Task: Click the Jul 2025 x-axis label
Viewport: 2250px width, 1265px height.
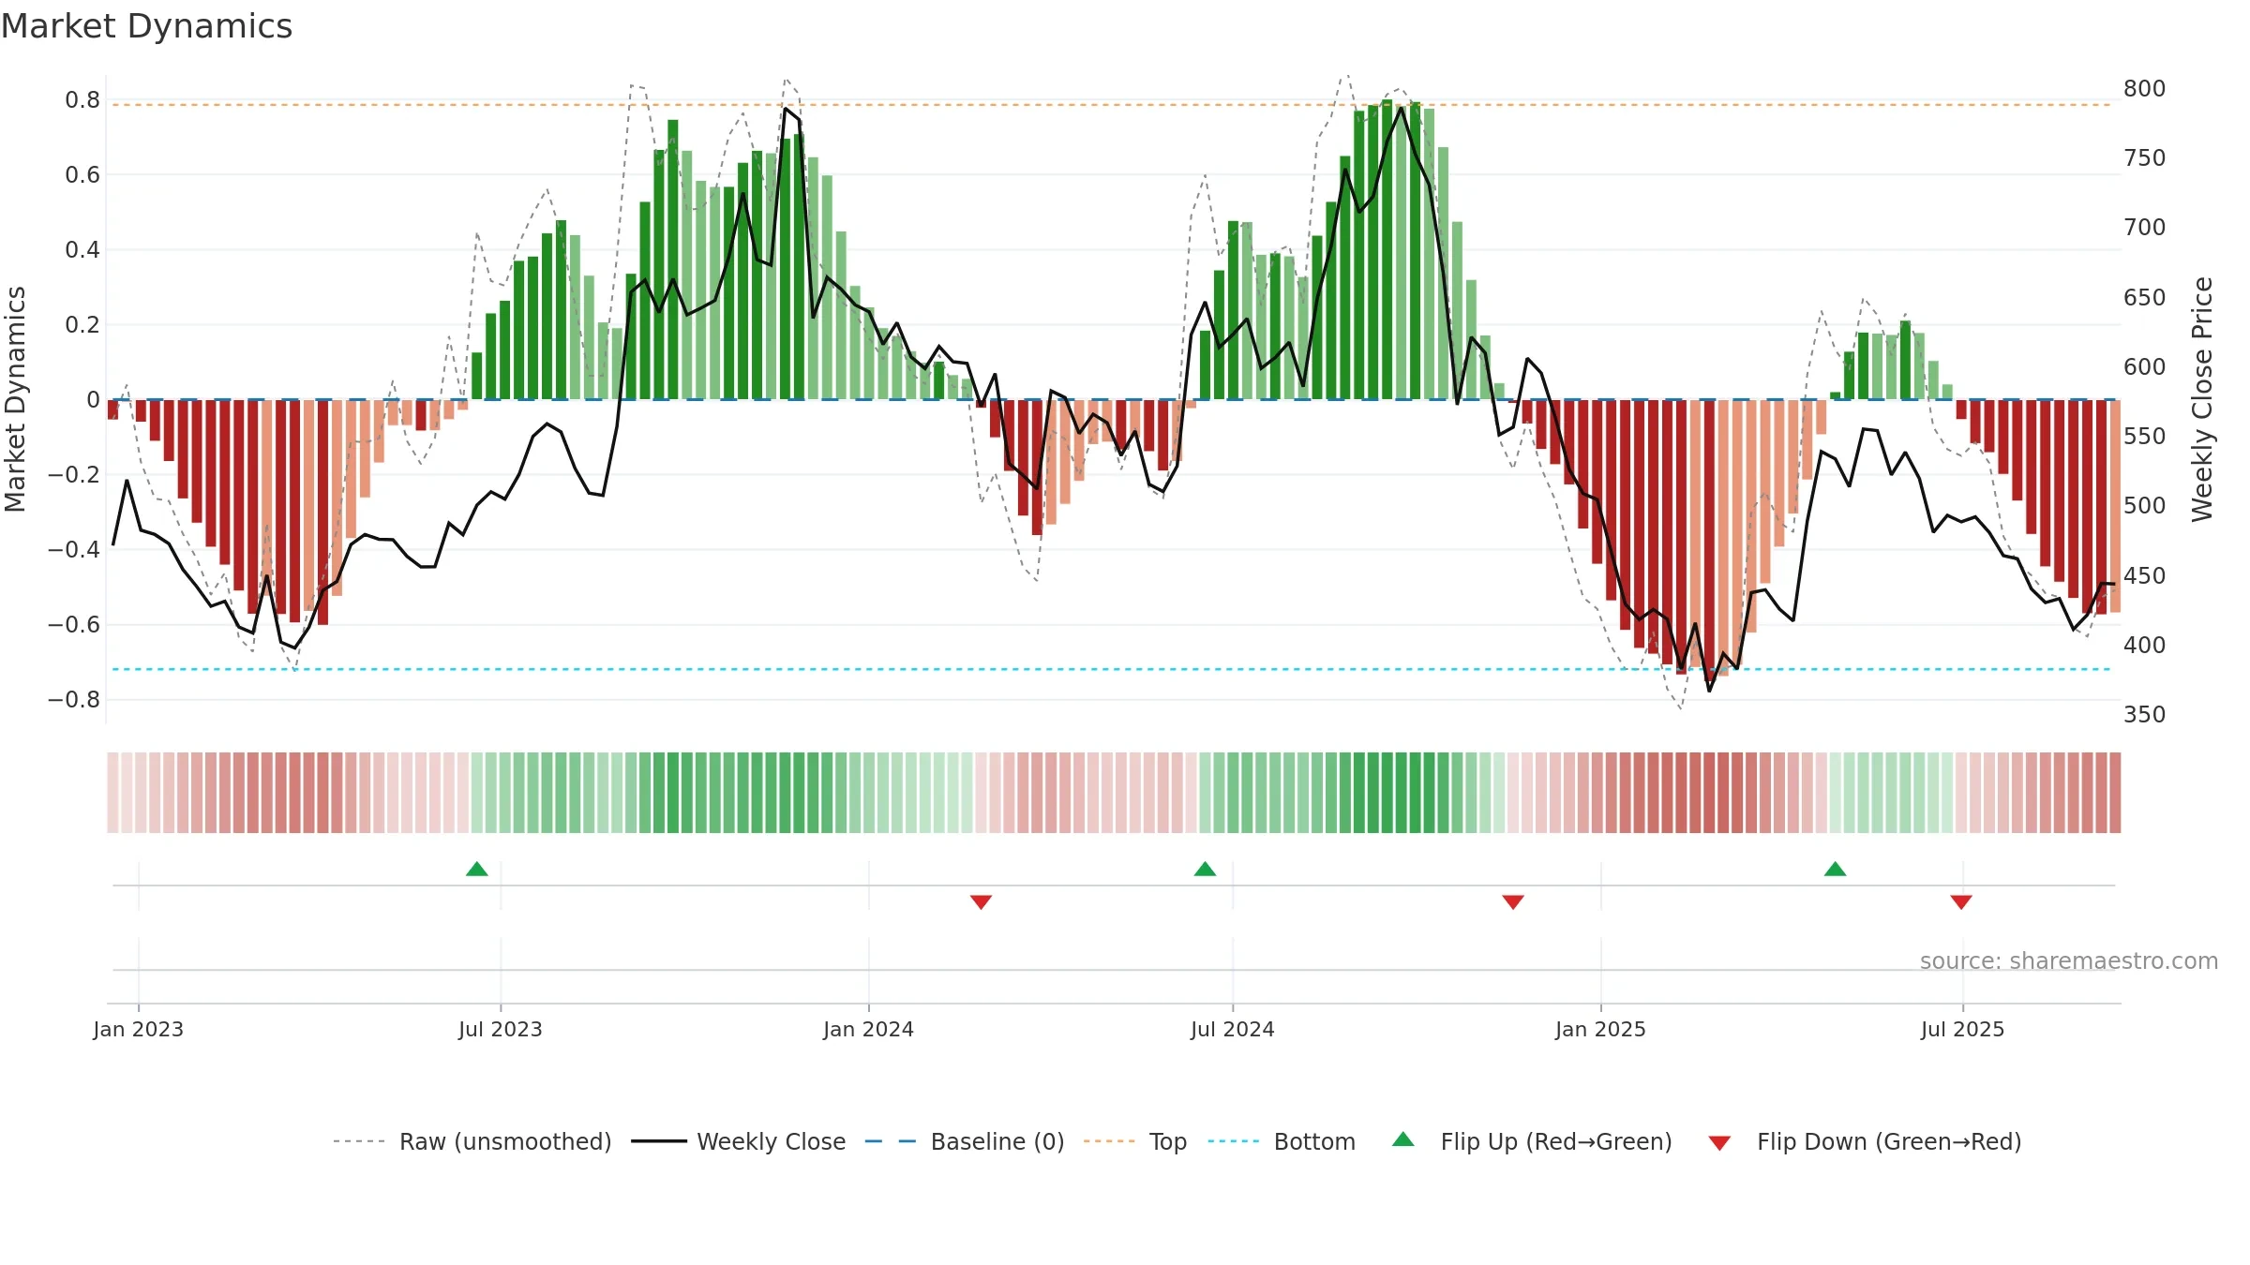Action: coord(1963,1029)
